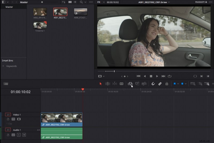
Task: Jump to first frame of clip
Action: pyautogui.click(x=138, y=76)
